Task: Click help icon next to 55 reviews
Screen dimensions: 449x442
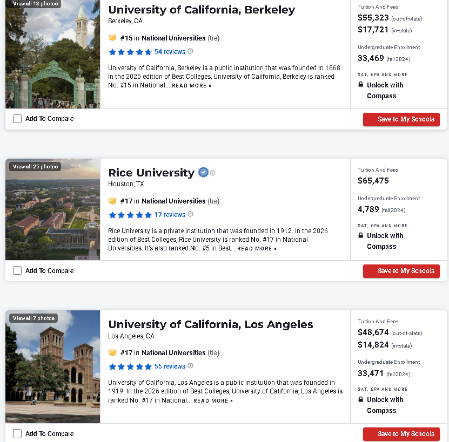Action: (x=190, y=366)
